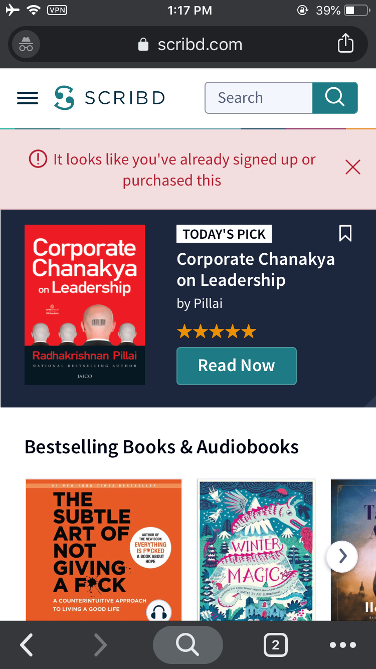
Task: Open the tab switcher showing 2 tabs
Action: 275,645
